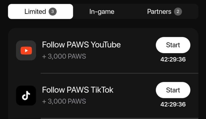This screenshot has width=206, height=119.
Task: Click the plus sign before YouTube's PAWS reward
Action: point(44,57)
